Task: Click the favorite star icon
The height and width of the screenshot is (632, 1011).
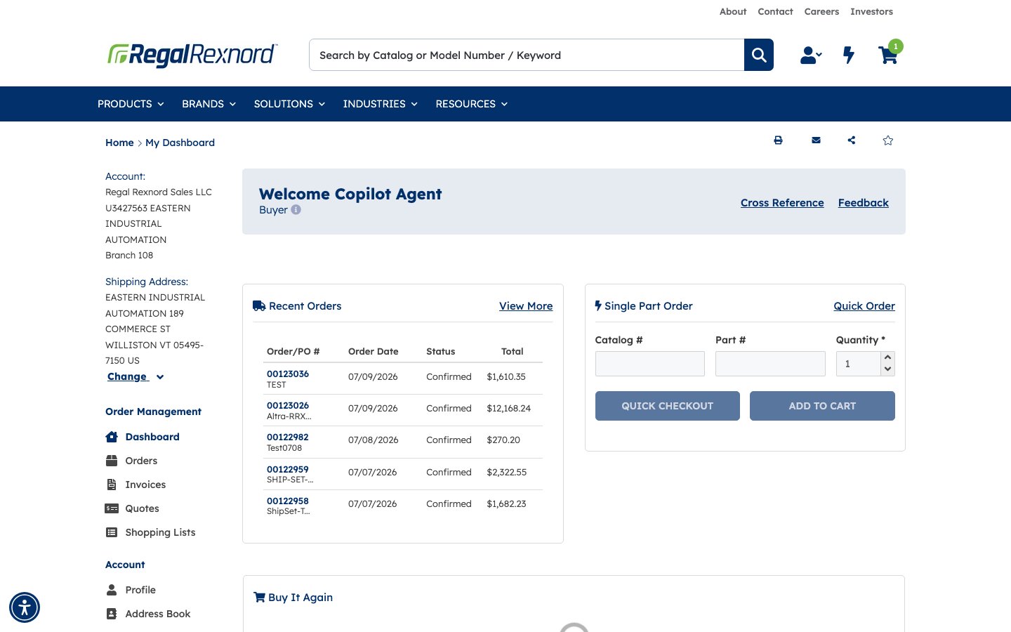Action: pos(888,140)
